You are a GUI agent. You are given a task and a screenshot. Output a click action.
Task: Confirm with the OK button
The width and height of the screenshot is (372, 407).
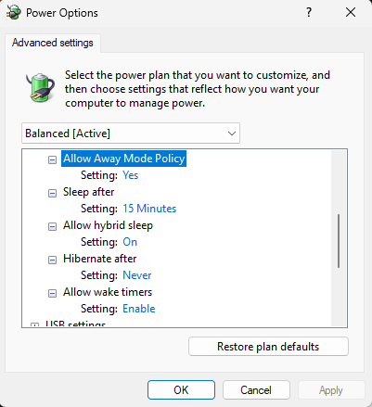[181, 390]
